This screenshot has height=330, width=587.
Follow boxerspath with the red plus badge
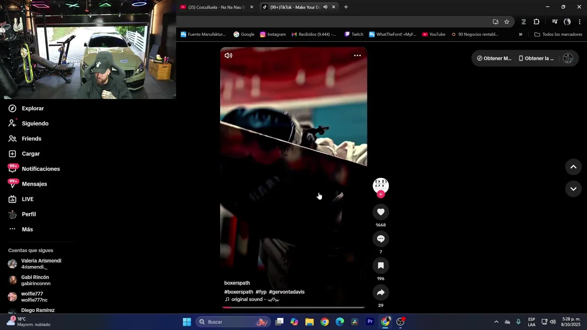381,194
